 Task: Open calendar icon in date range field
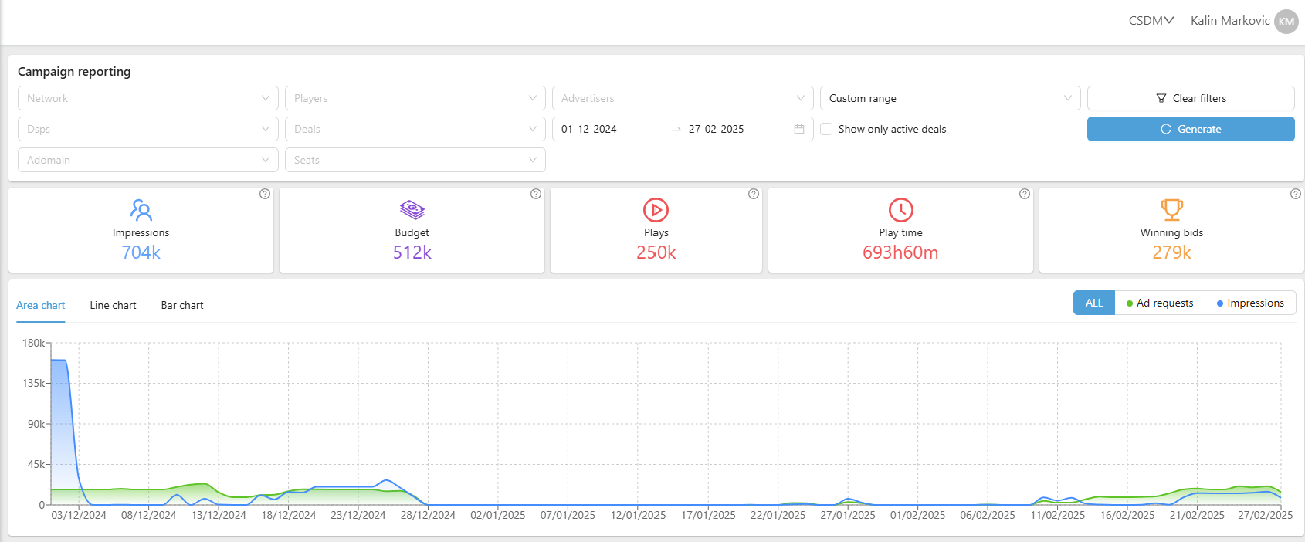point(799,129)
